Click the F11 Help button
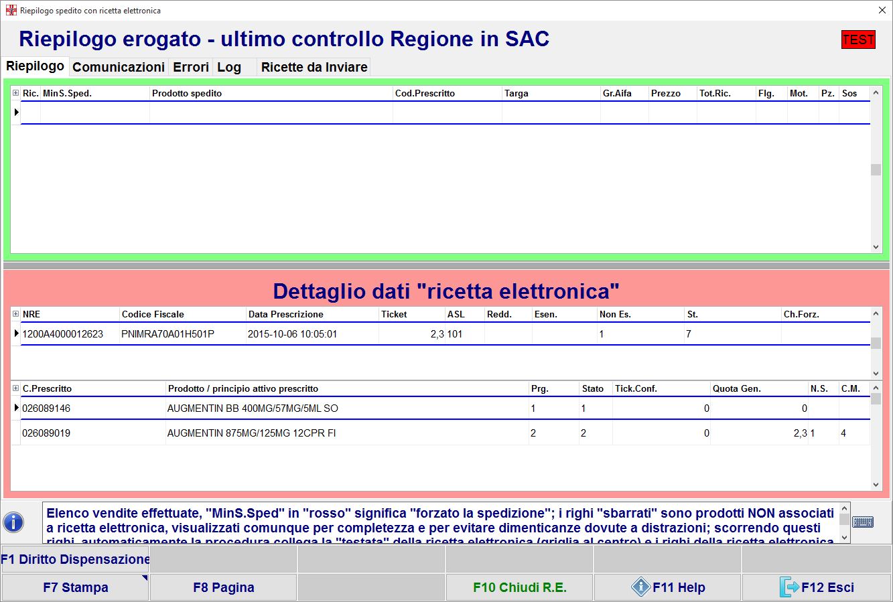Screen dimensions: 893x602 tap(667, 587)
